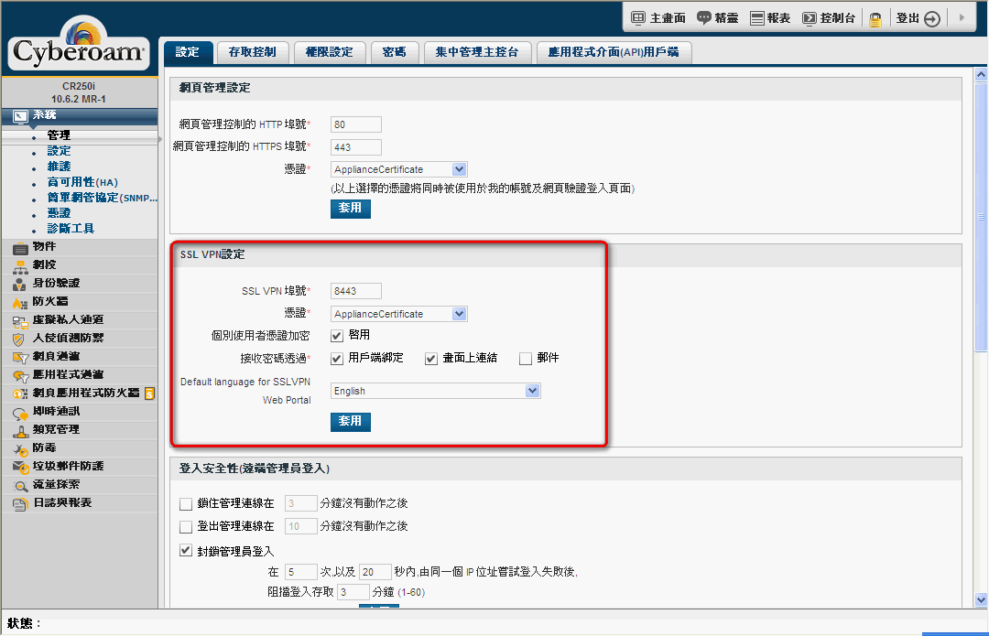Screen dimensions: 989x636
Task: Switch to the 密碼 tab
Action: click(x=394, y=52)
